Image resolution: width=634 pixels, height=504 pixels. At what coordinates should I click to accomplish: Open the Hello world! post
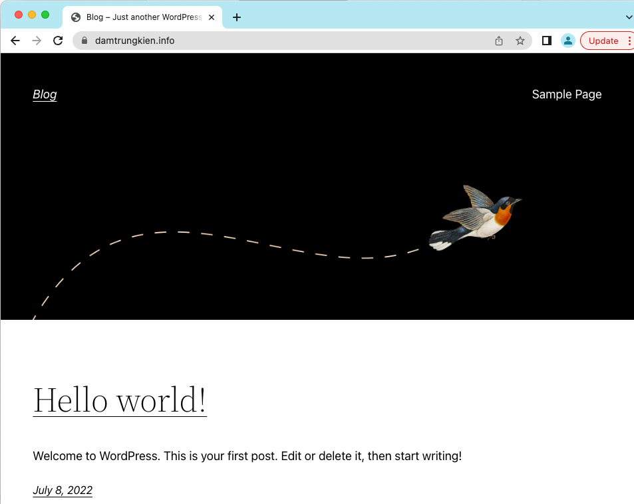pyautogui.click(x=120, y=400)
